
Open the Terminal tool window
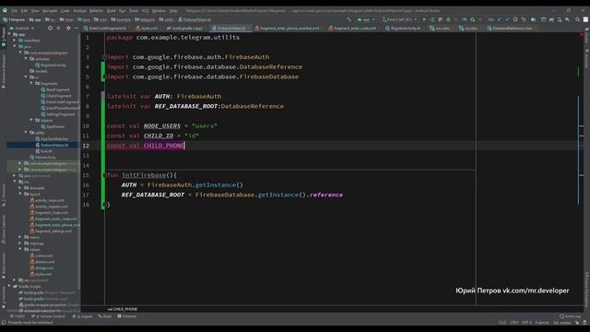pyautogui.click(x=127, y=316)
